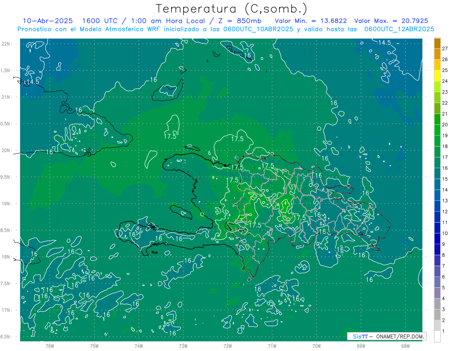Click the "Valor Min. = 13.6822" value
The image size is (455, 351).
click(312, 21)
